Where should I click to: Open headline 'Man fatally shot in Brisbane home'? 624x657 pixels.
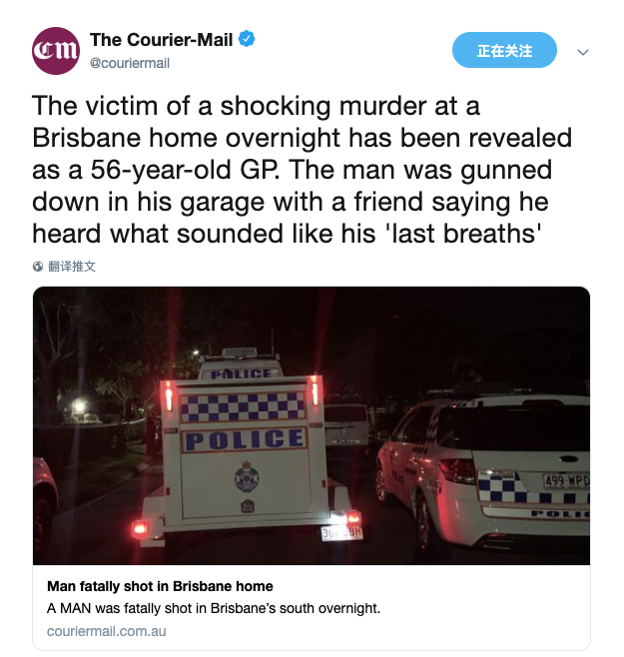(160, 586)
